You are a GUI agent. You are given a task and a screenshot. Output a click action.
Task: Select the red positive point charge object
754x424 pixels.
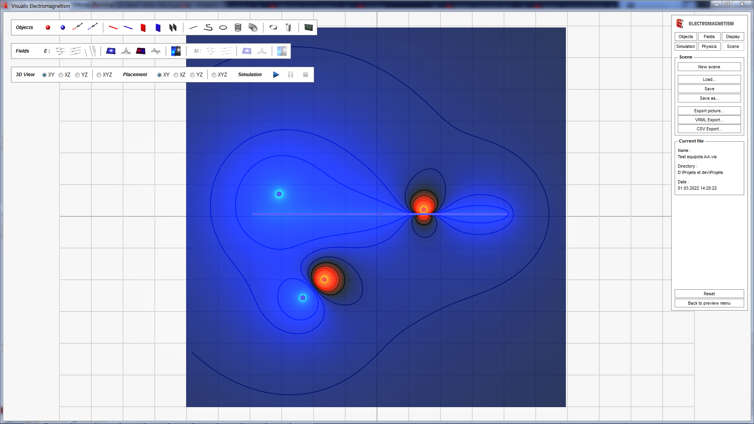[x=48, y=27]
